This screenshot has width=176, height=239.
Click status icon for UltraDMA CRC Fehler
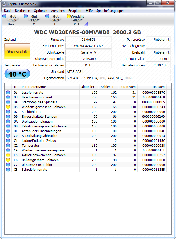click(x=8, y=165)
